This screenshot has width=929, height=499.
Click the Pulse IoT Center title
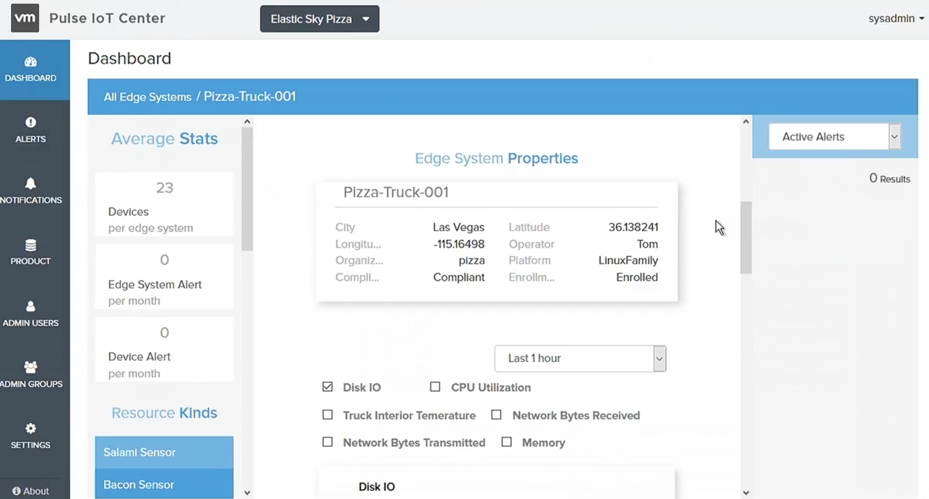tap(107, 18)
